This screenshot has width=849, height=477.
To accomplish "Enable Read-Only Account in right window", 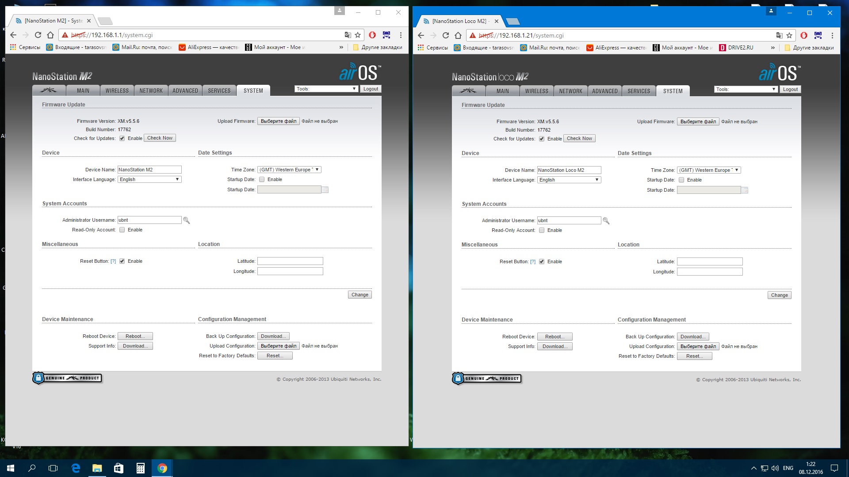I will click(542, 230).
